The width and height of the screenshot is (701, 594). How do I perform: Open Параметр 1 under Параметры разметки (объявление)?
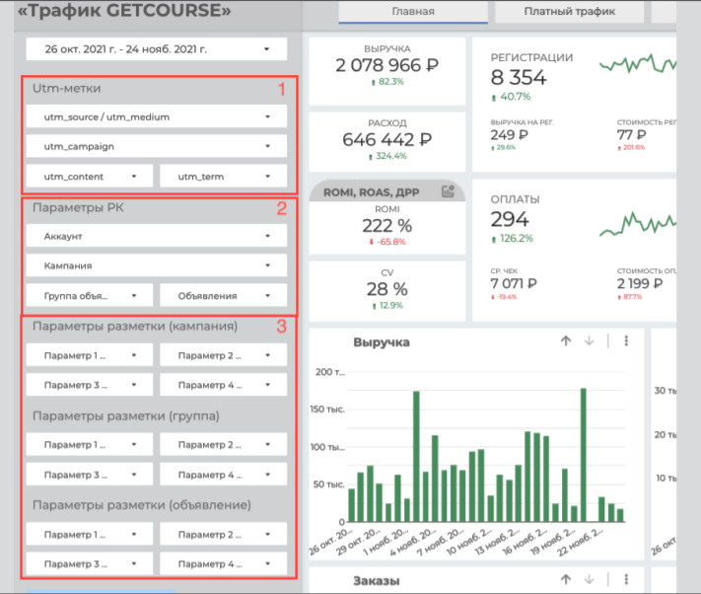(90, 534)
